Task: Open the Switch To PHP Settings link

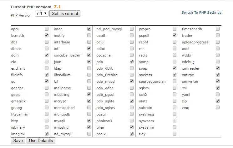Action: point(201,12)
